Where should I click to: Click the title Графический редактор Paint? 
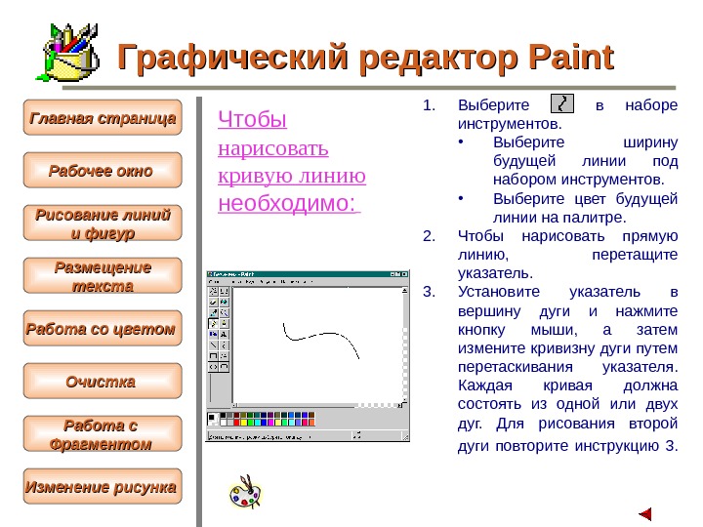point(365,58)
